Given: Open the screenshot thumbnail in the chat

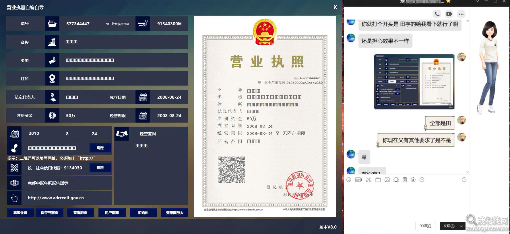Looking at the screenshot, I should pyautogui.click(x=414, y=82).
